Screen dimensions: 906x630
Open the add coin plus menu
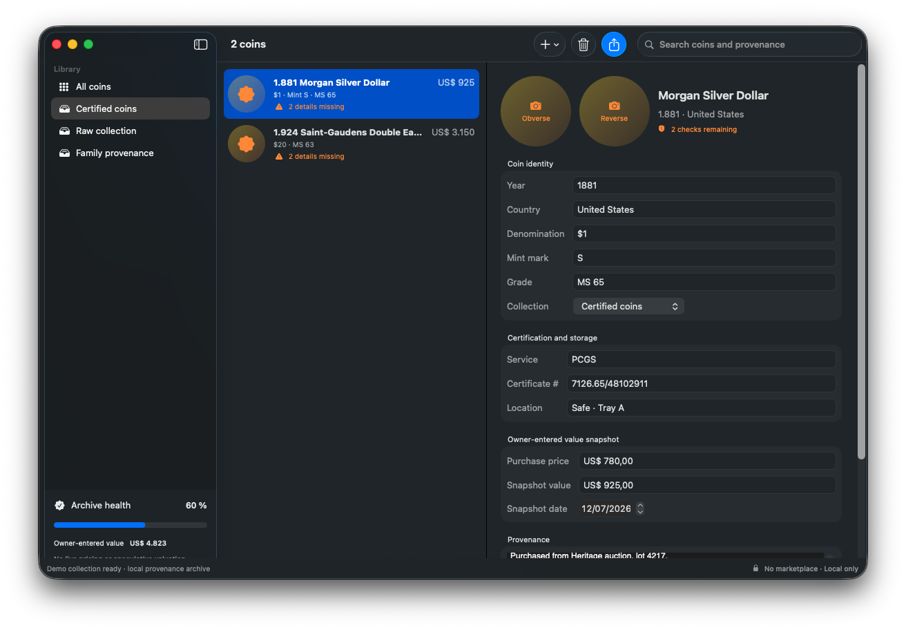click(550, 44)
